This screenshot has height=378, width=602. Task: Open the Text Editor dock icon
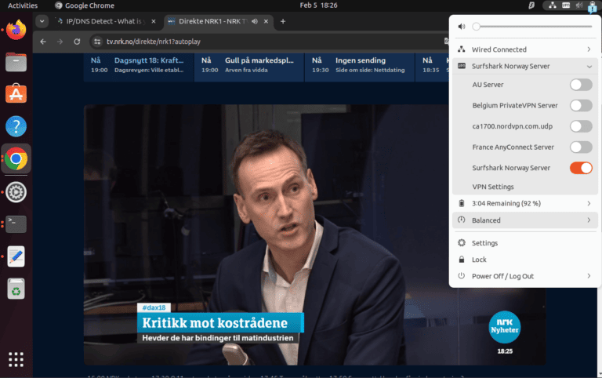pos(16,256)
